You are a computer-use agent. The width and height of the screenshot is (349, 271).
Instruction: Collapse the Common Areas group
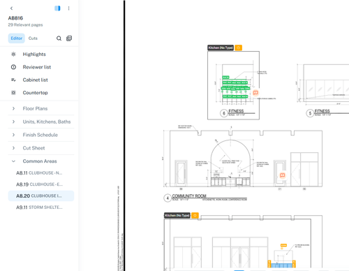[41, 161]
